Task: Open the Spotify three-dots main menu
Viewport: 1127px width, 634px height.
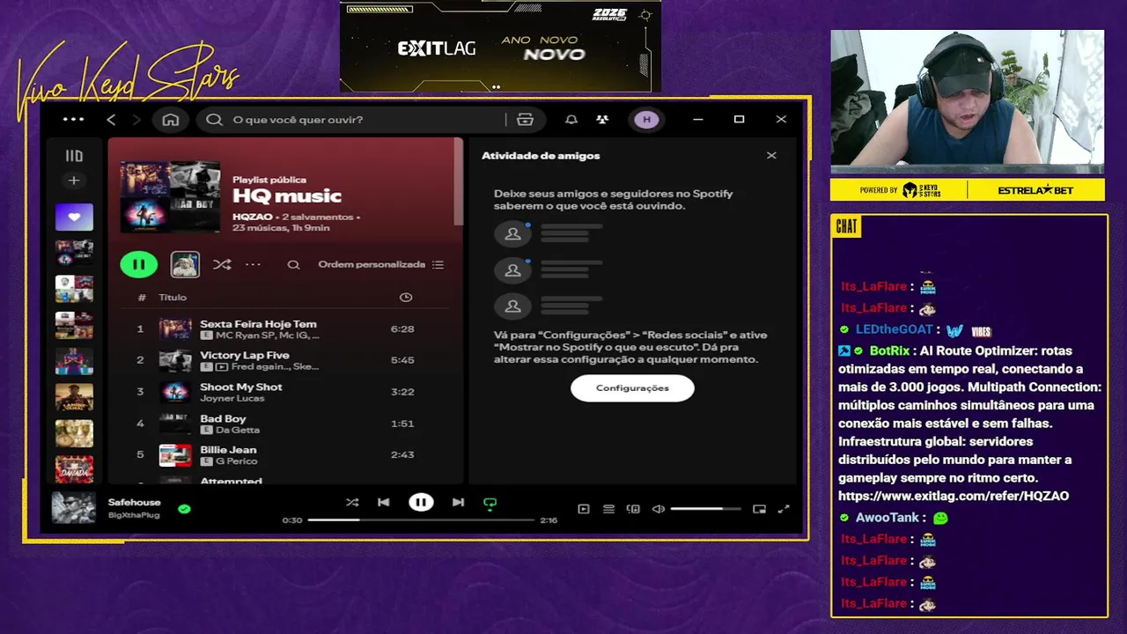Action: [74, 120]
